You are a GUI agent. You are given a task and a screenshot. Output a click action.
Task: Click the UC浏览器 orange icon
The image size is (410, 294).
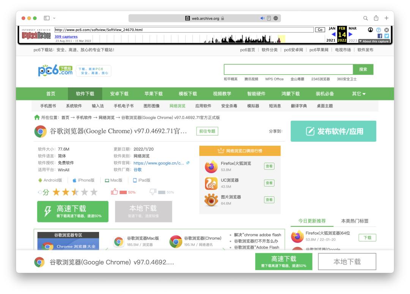(x=211, y=183)
